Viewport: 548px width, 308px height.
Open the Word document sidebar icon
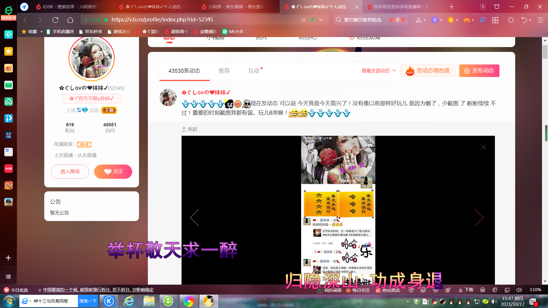tap(9, 152)
